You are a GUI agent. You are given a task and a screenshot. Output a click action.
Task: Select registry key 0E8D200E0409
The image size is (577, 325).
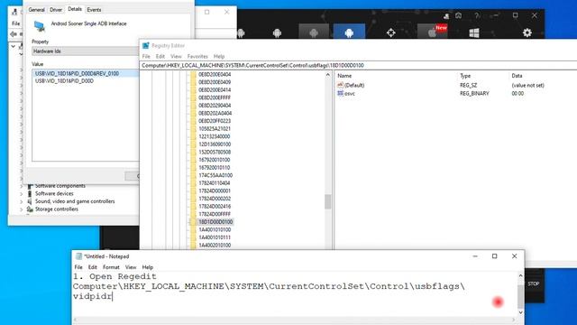215,82
